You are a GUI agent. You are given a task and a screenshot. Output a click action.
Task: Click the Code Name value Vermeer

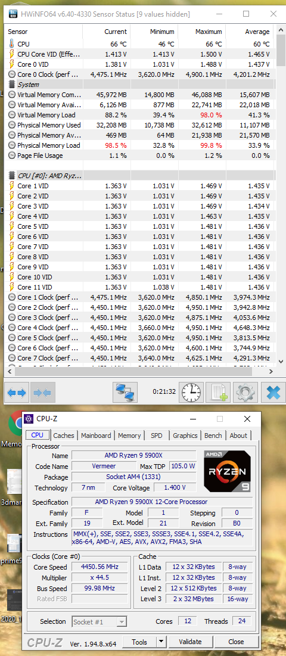click(x=104, y=466)
